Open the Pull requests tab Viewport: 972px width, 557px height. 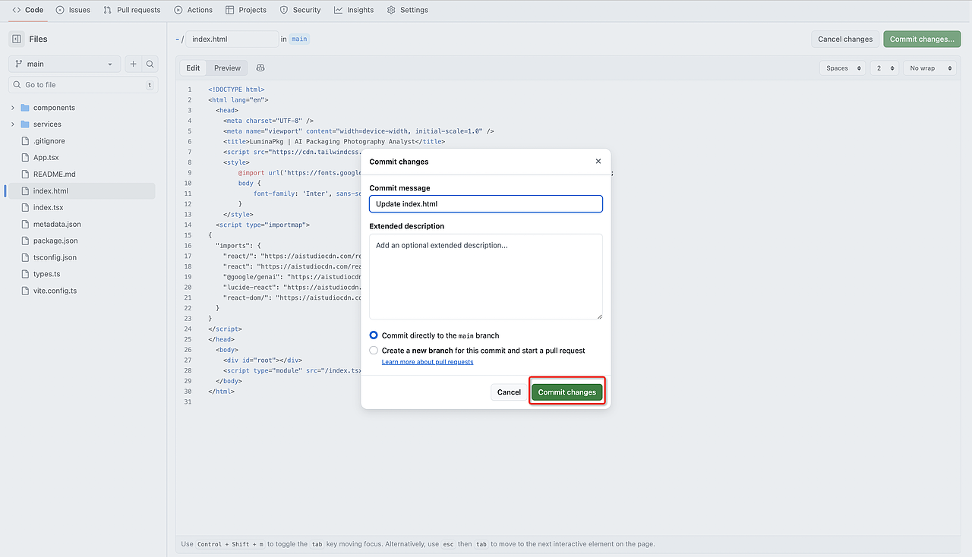click(x=132, y=10)
